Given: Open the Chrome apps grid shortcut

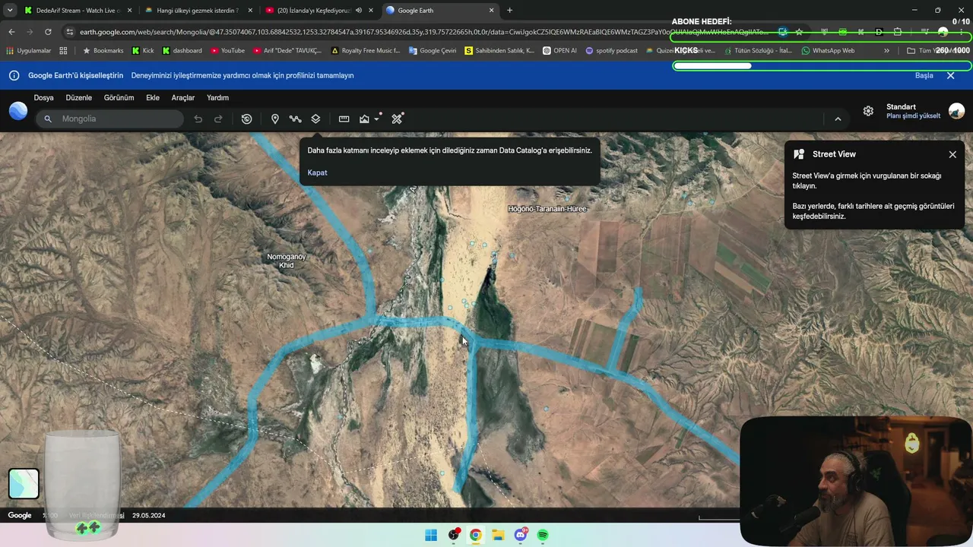Looking at the screenshot, I should (x=63, y=51).
